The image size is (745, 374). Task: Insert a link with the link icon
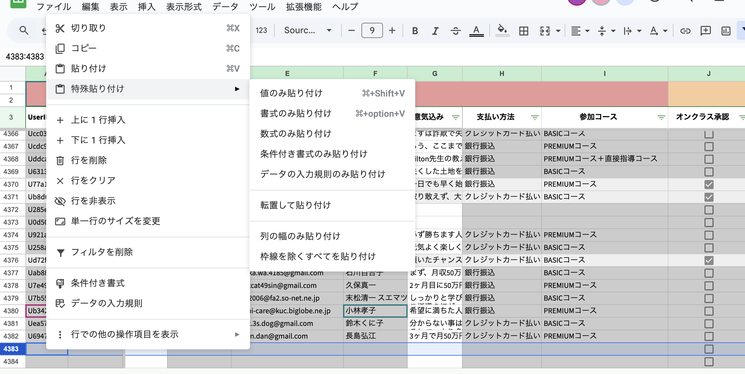coord(685,30)
